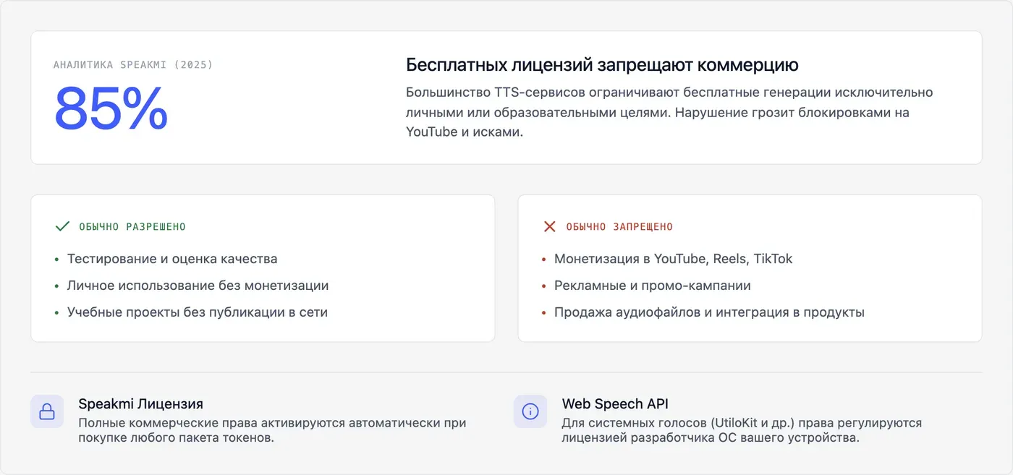This screenshot has width=1013, height=475.
Task: Select item Рекламные и промо-кампании
Action: (x=653, y=286)
